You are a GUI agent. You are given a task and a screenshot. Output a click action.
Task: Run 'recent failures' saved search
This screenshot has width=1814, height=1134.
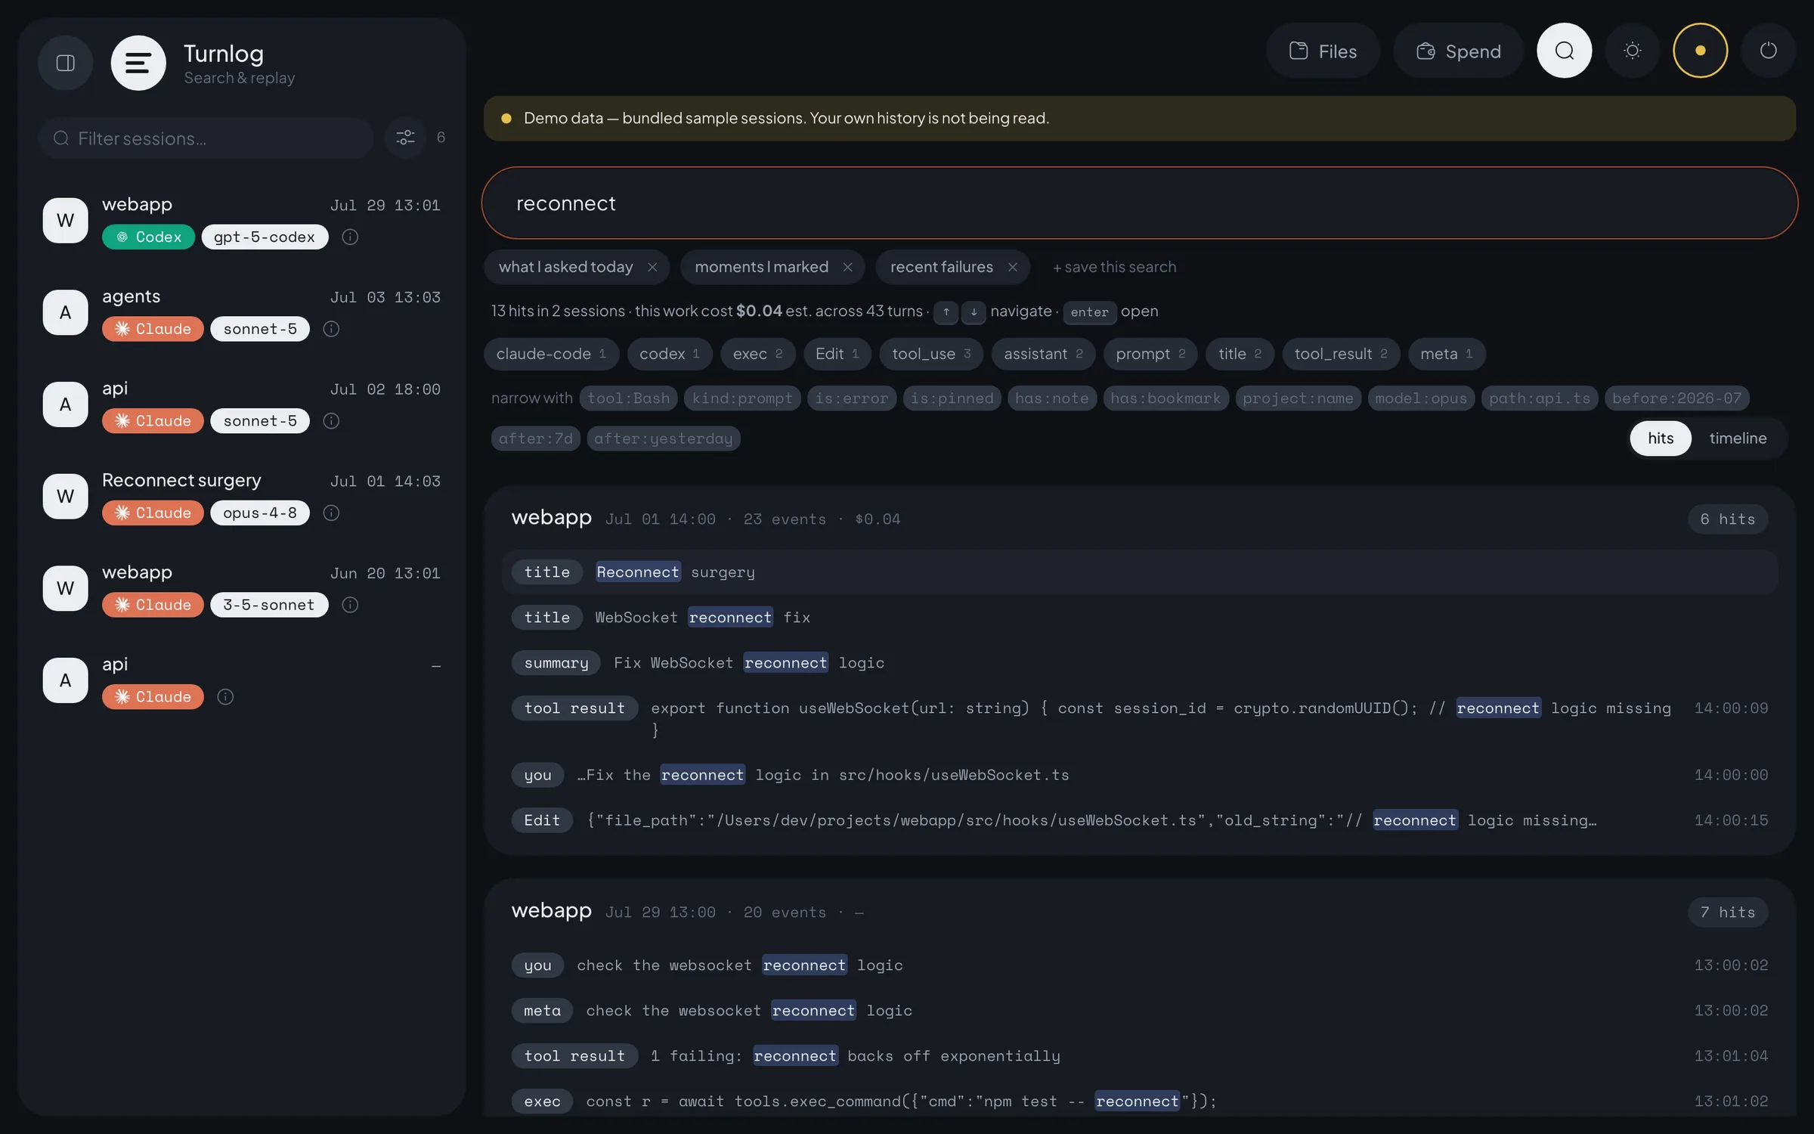(x=942, y=267)
